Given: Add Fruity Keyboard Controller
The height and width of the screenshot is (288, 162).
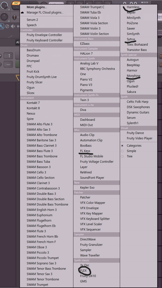Looking at the screenshot, I should [x=45, y=40].
